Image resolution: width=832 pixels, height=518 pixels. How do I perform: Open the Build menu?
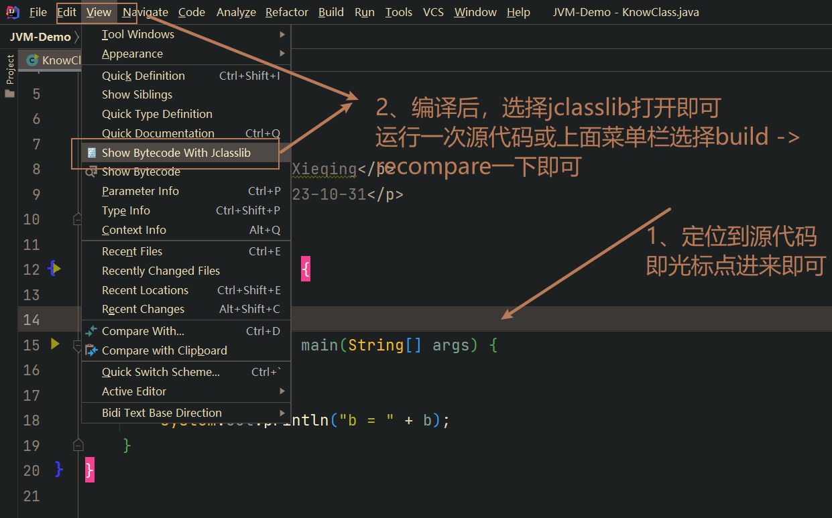pos(331,12)
